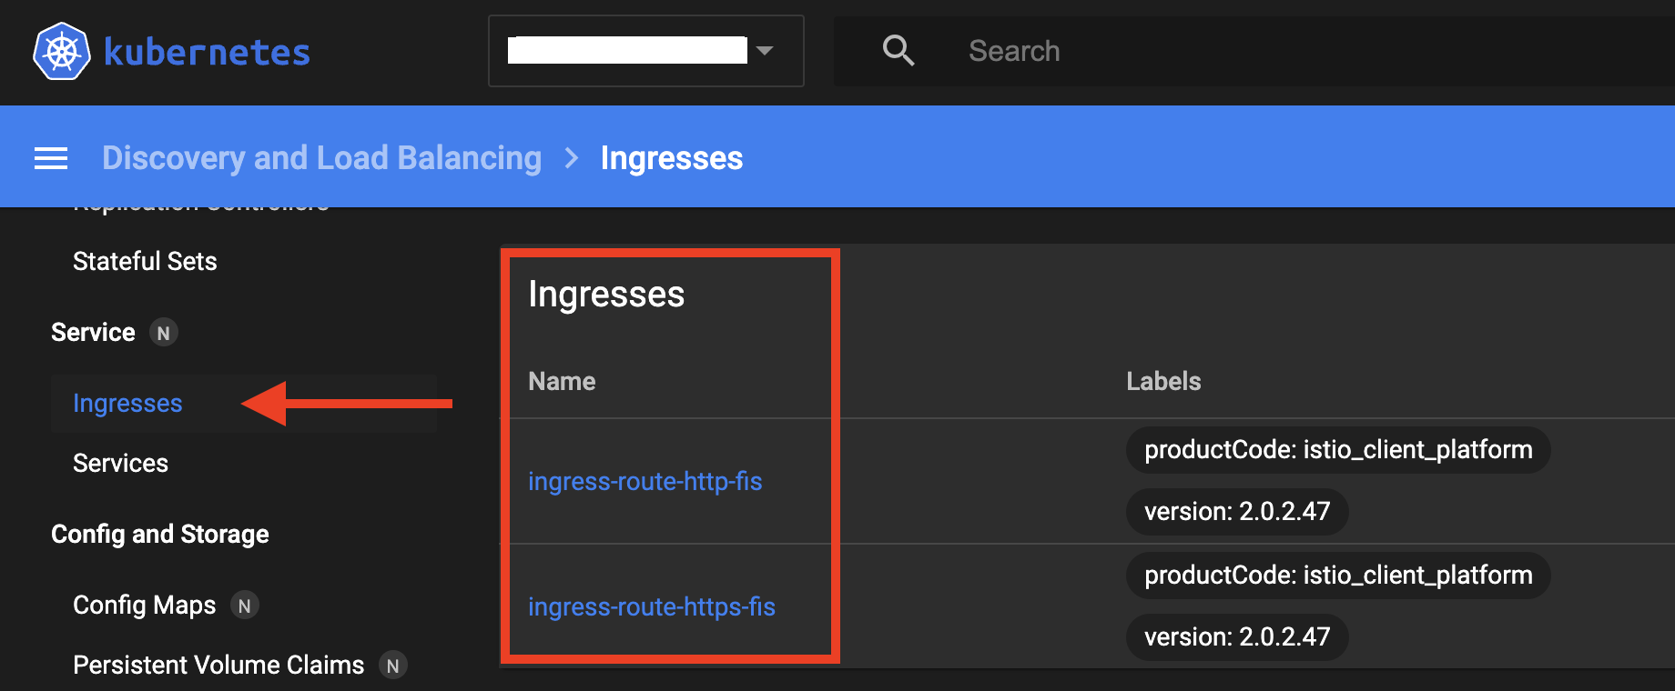Open Stateful Sets in sidebar
The image size is (1675, 691).
tap(145, 262)
